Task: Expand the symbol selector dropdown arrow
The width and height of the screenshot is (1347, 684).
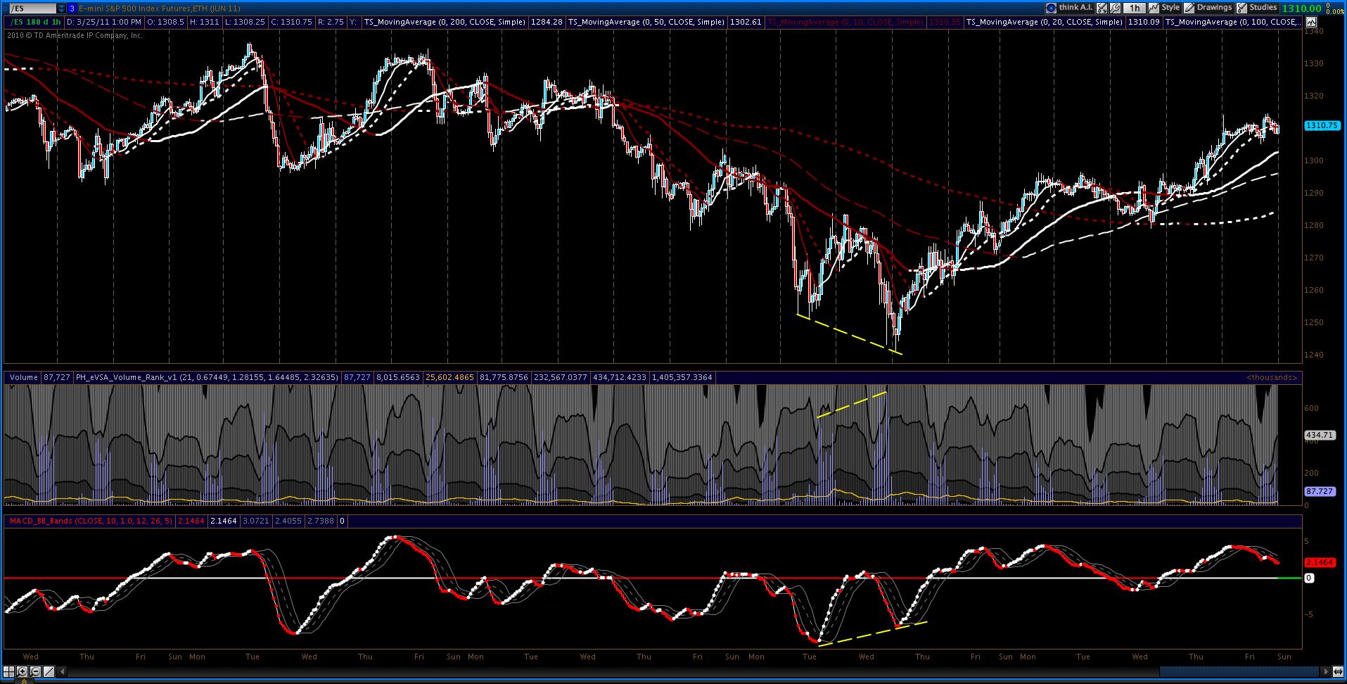Action: pyautogui.click(x=61, y=8)
